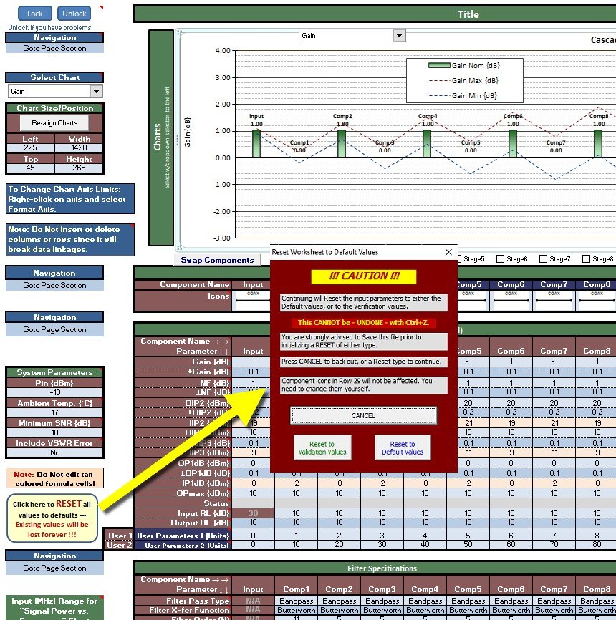
Task: Select the Include VSWR Error value cell
Action: 54,453
